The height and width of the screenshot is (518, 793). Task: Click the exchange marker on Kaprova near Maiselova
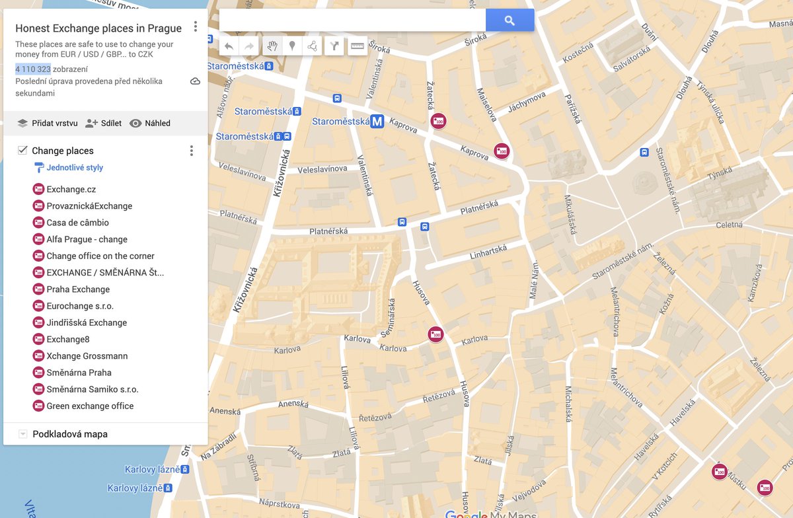[x=502, y=151]
